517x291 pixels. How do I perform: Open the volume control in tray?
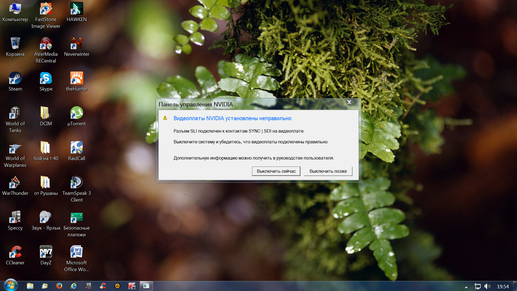pyautogui.click(x=487, y=286)
